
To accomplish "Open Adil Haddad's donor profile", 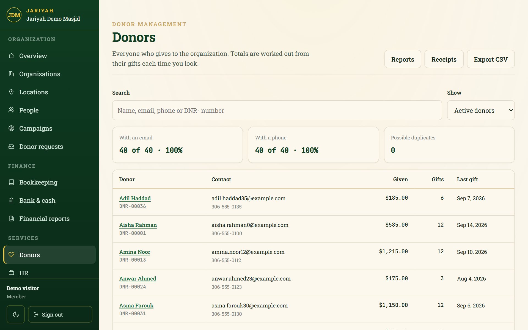I will (135, 198).
